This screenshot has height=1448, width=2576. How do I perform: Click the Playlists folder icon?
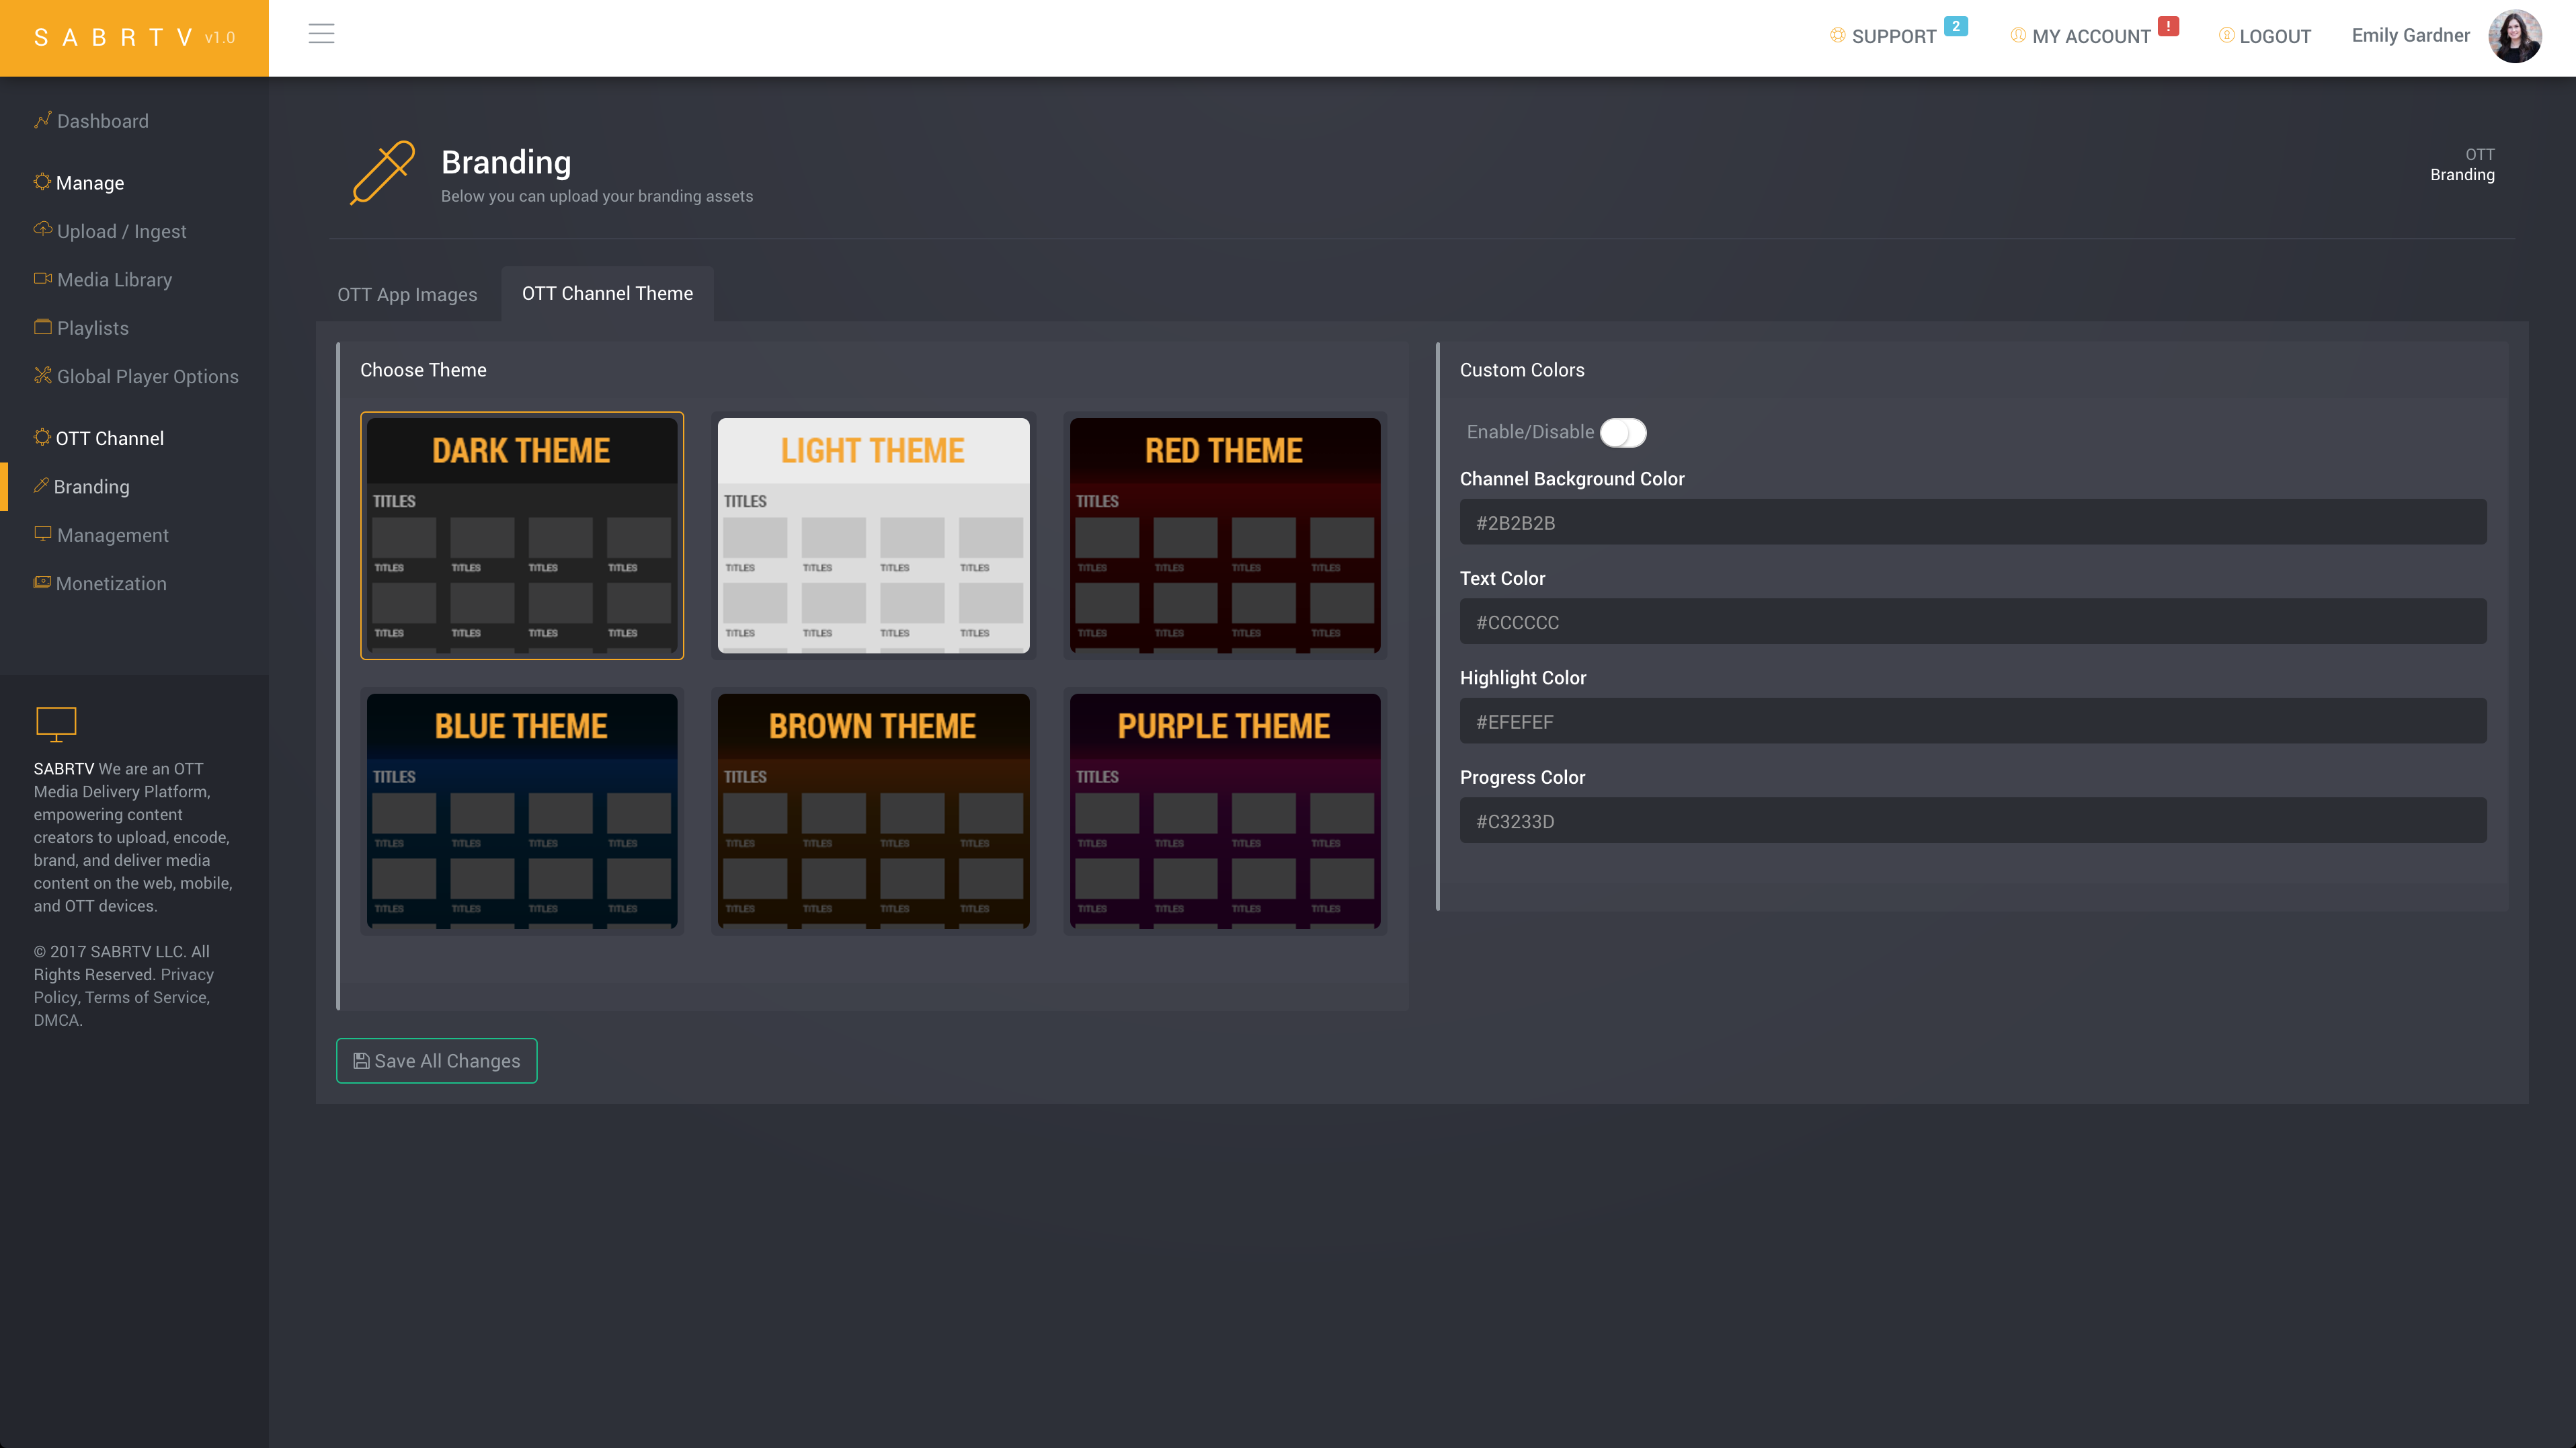coord(42,326)
